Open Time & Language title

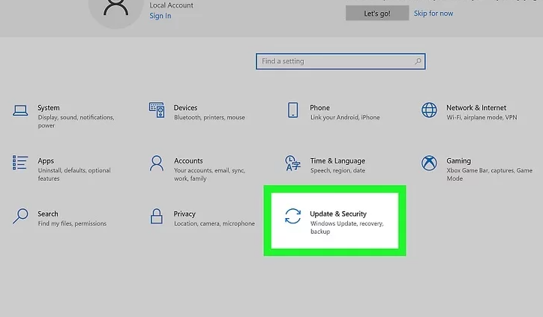(337, 161)
